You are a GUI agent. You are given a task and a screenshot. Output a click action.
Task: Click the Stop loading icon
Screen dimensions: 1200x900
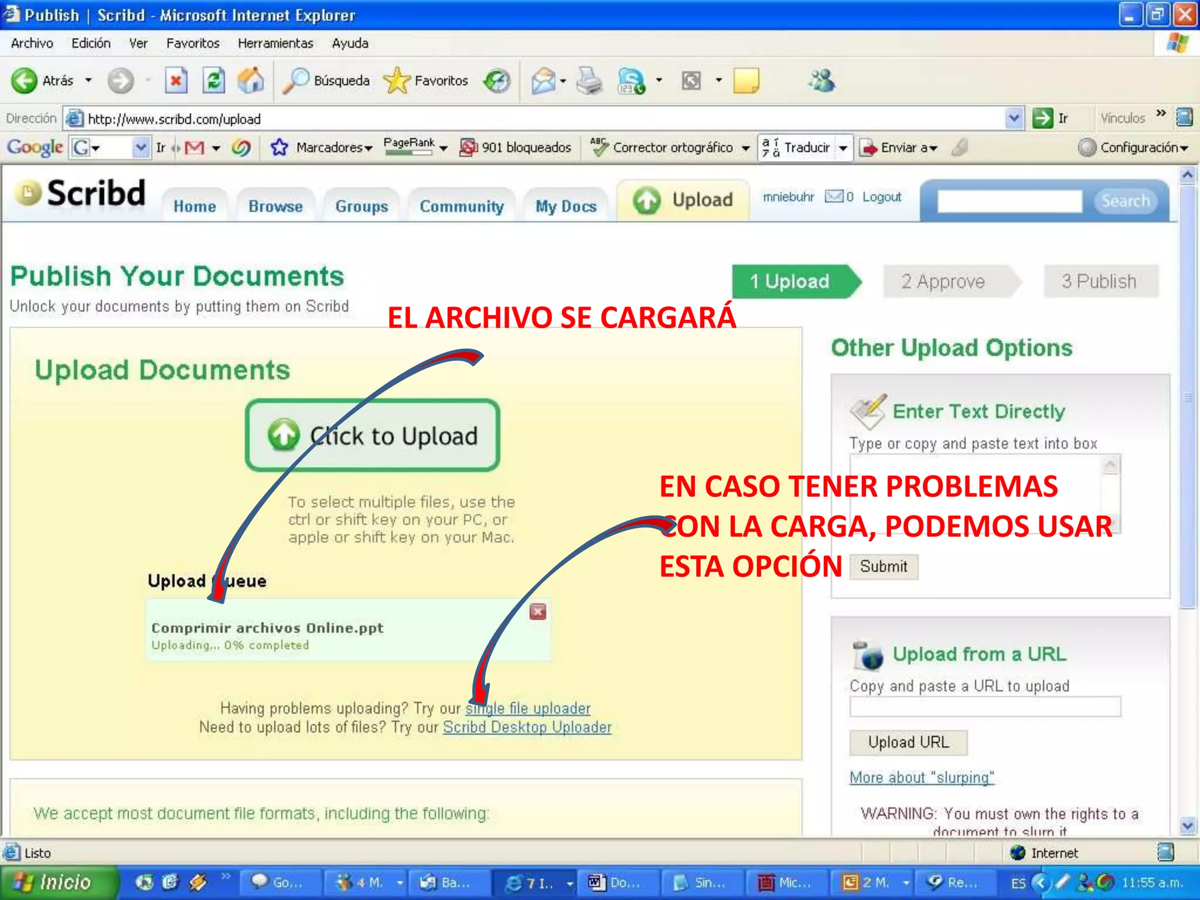176,80
